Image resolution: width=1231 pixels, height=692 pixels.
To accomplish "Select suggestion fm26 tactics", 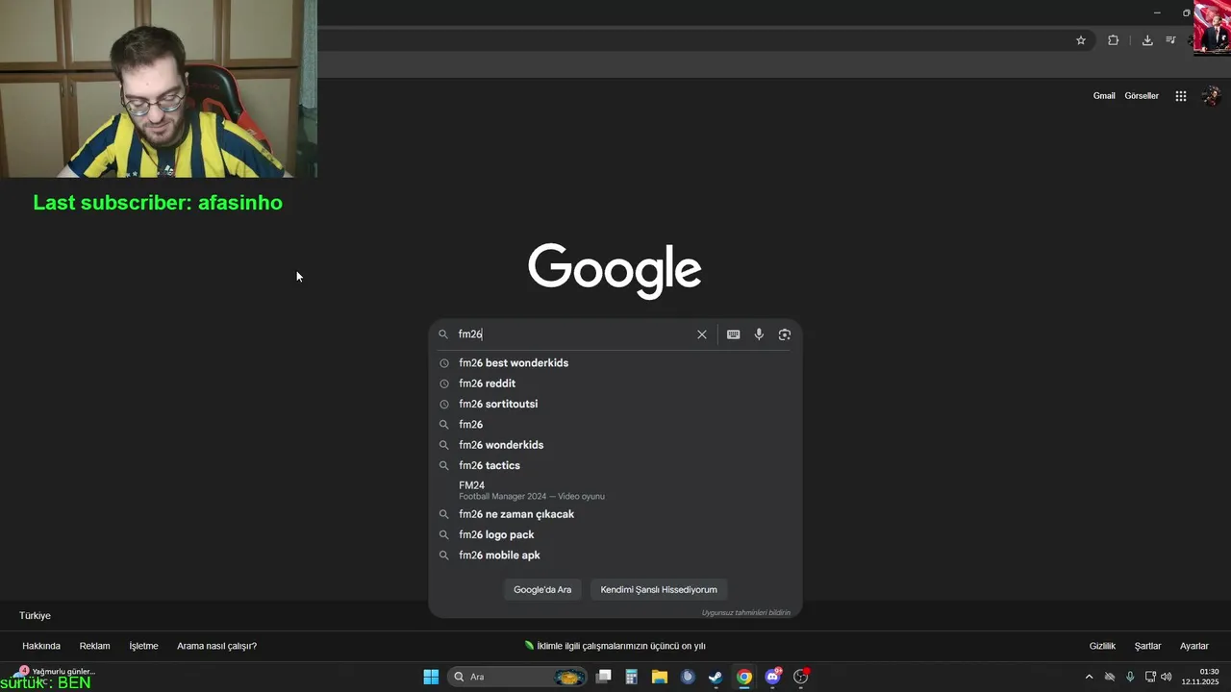I will pyautogui.click(x=615, y=465).
